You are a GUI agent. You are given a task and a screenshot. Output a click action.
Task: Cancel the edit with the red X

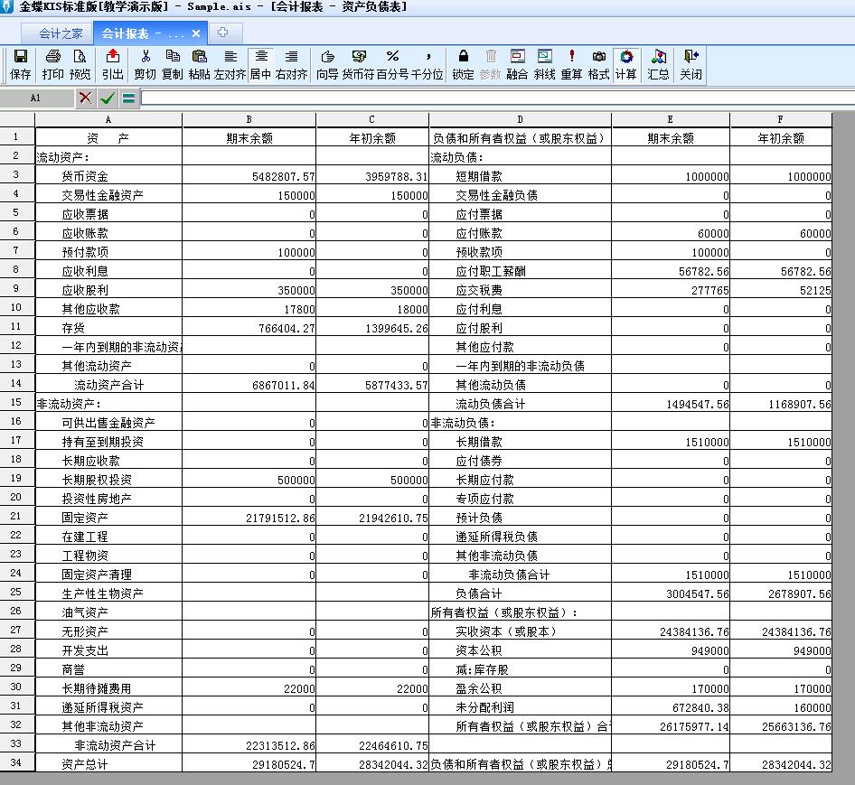85,98
